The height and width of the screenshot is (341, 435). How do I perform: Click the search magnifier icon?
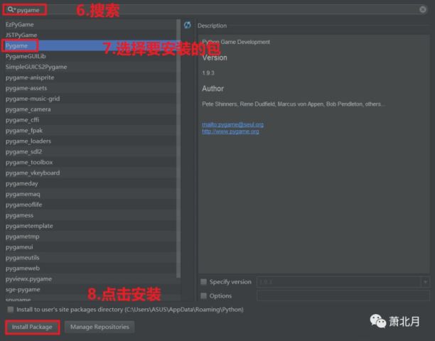pos(11,10)
